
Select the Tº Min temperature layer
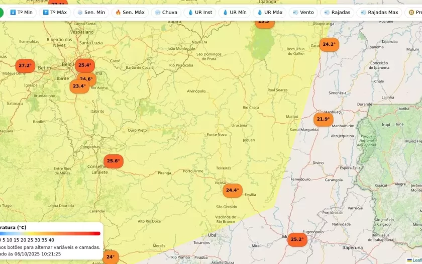point(21,13)
